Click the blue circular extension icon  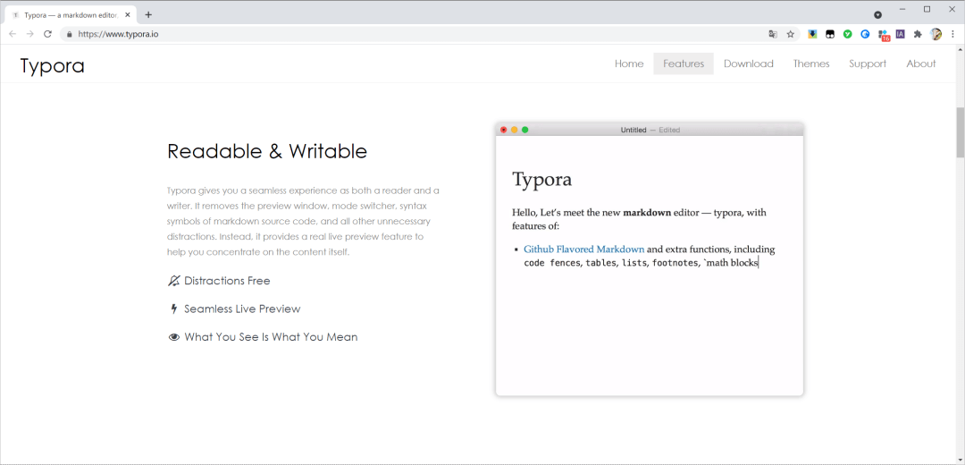[865, 34]
